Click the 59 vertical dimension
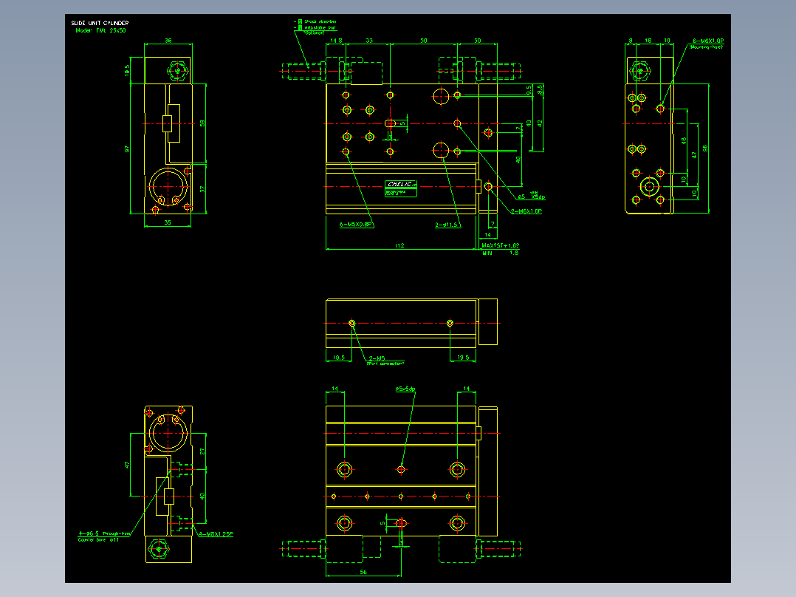The image size is (796, 597). coord(202,123)
